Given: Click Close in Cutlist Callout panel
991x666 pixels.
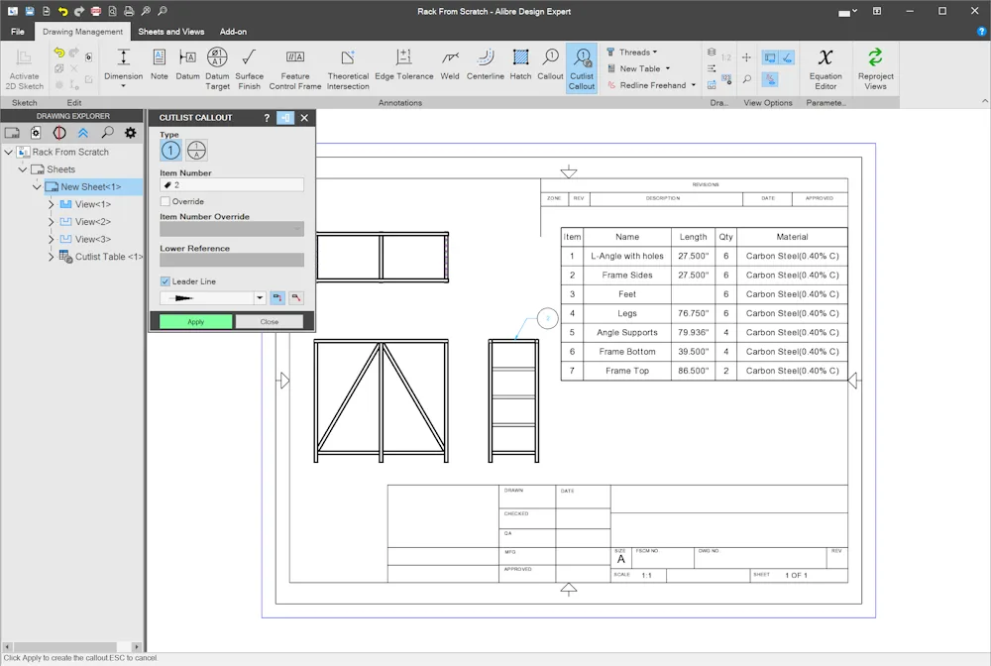Looking at the screenshot, I should click(x=270, y=322).
